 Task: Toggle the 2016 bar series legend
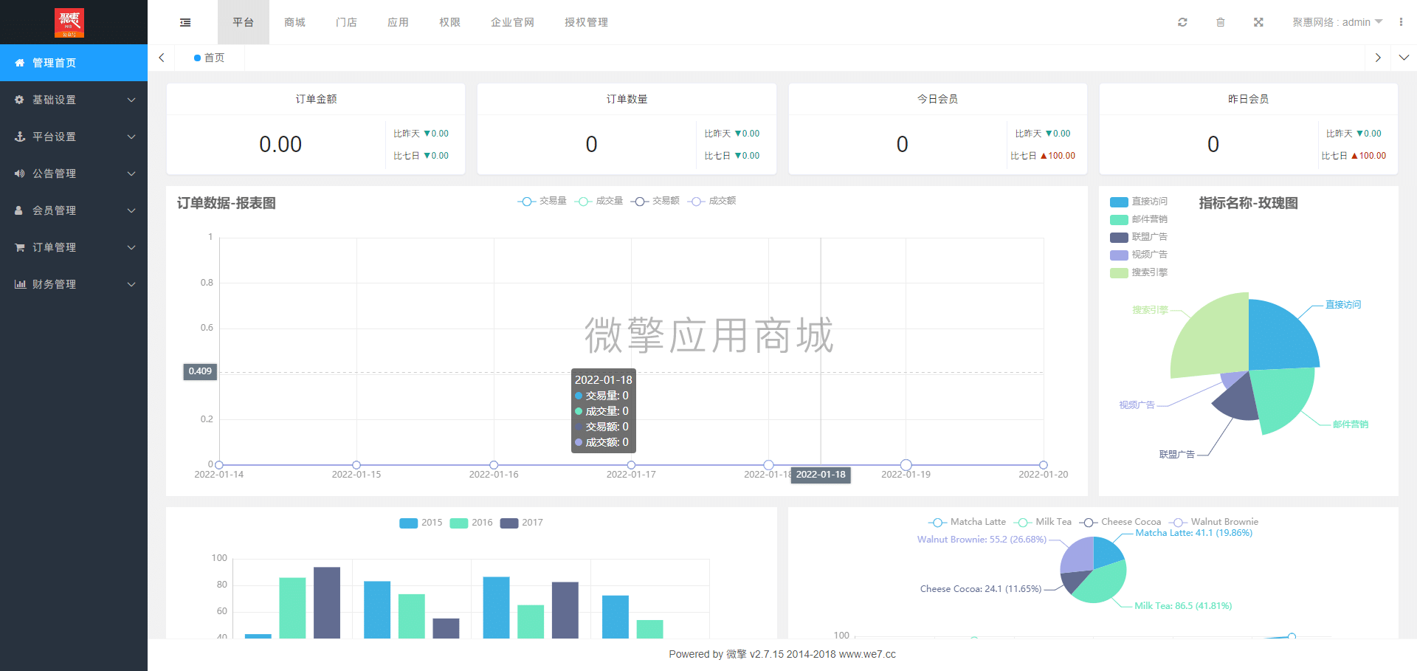(x=471, y=523)
